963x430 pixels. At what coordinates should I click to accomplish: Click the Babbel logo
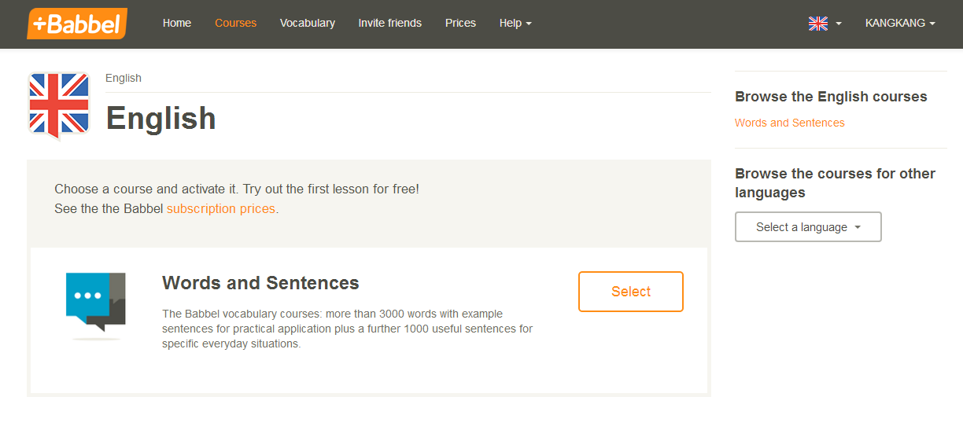(76, 24)
